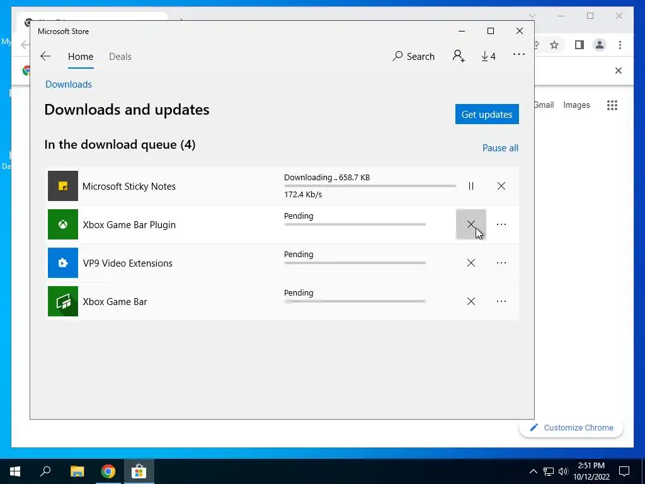
Task: Switch to the Deals tab
Action: tap(120, 56)
